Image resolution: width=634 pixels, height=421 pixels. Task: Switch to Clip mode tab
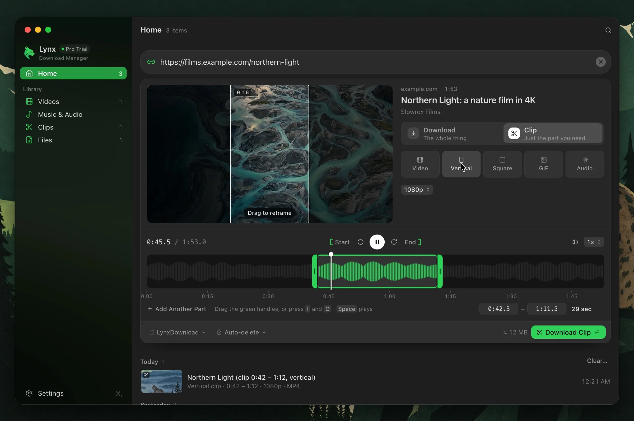click(x=553, y=134)
